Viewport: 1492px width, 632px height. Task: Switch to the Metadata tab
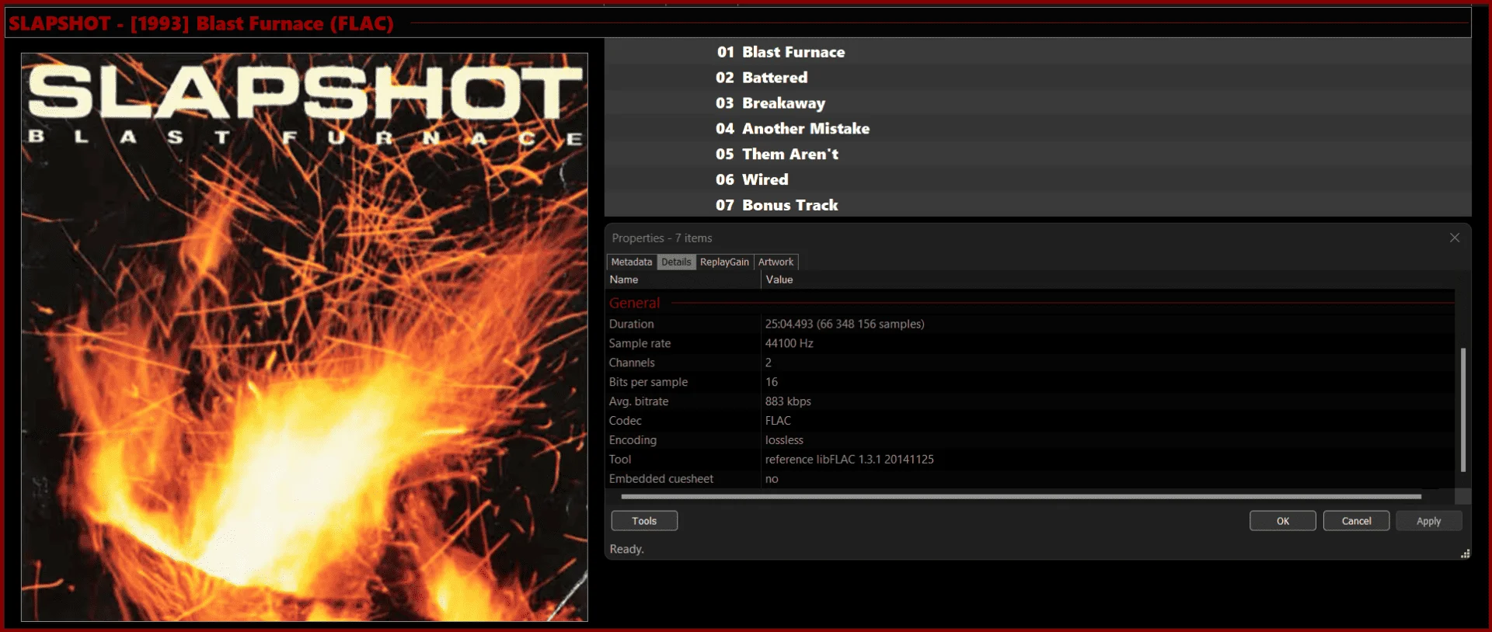click(x=631, y=262)
